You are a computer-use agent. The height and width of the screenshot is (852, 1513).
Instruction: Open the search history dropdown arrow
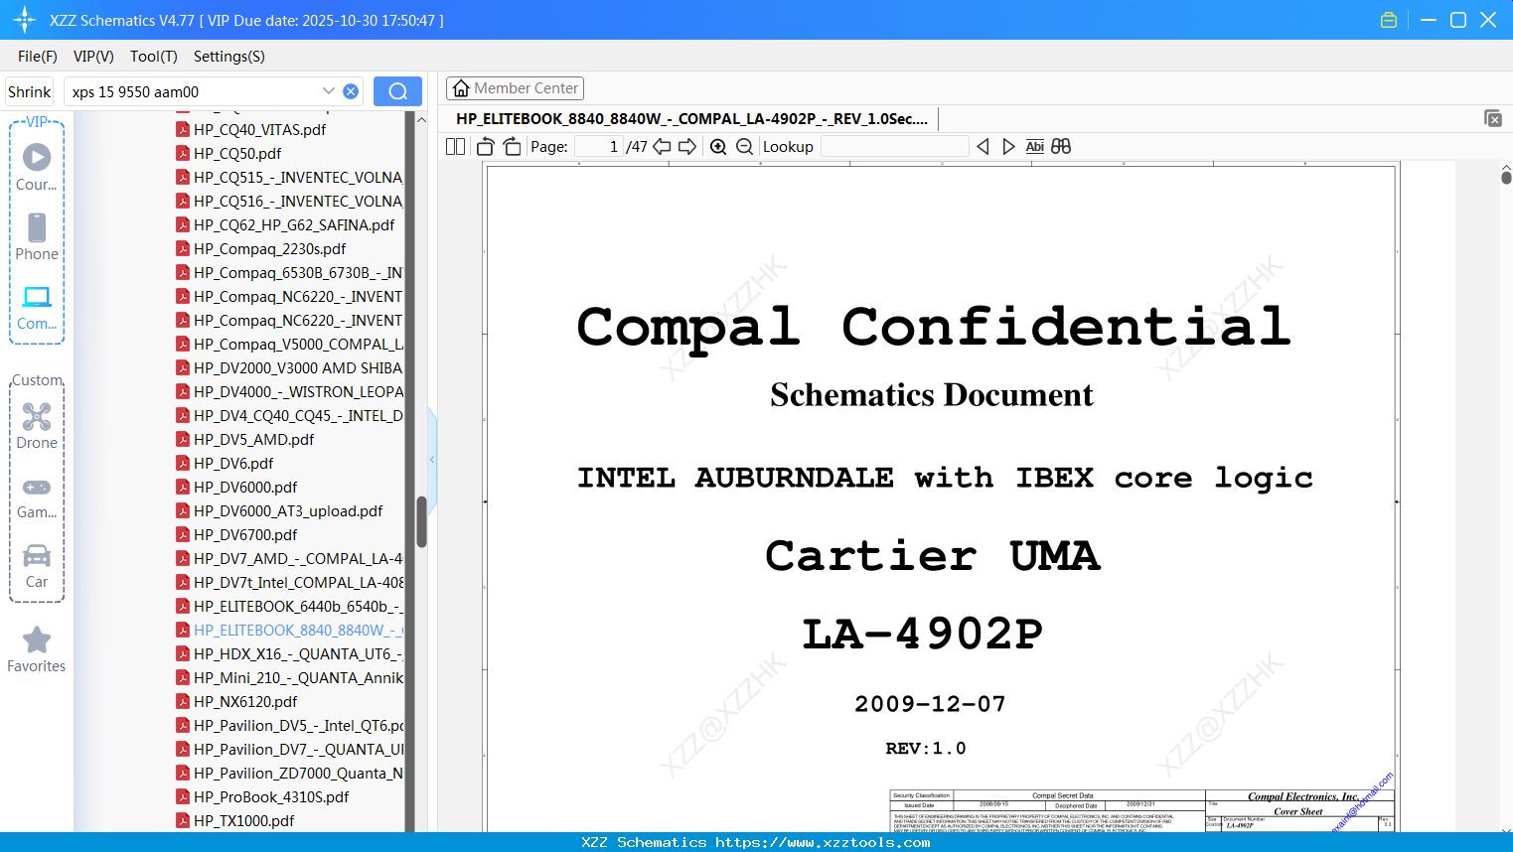click(329, 91)
